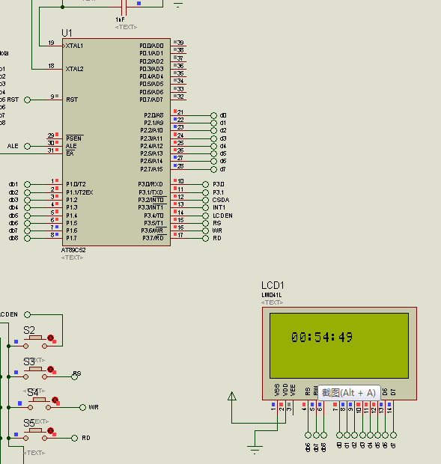Click the LCD1 component label
This screenshot has width=441, height=464.
[273, 285]
